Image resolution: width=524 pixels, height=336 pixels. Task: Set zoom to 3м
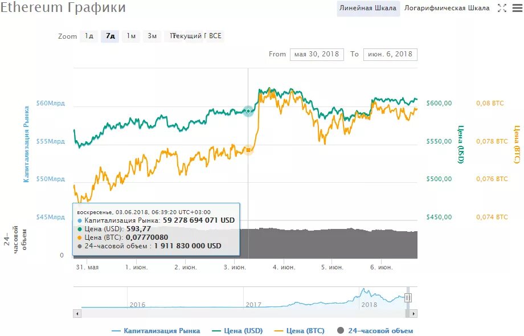pos(152,36)
